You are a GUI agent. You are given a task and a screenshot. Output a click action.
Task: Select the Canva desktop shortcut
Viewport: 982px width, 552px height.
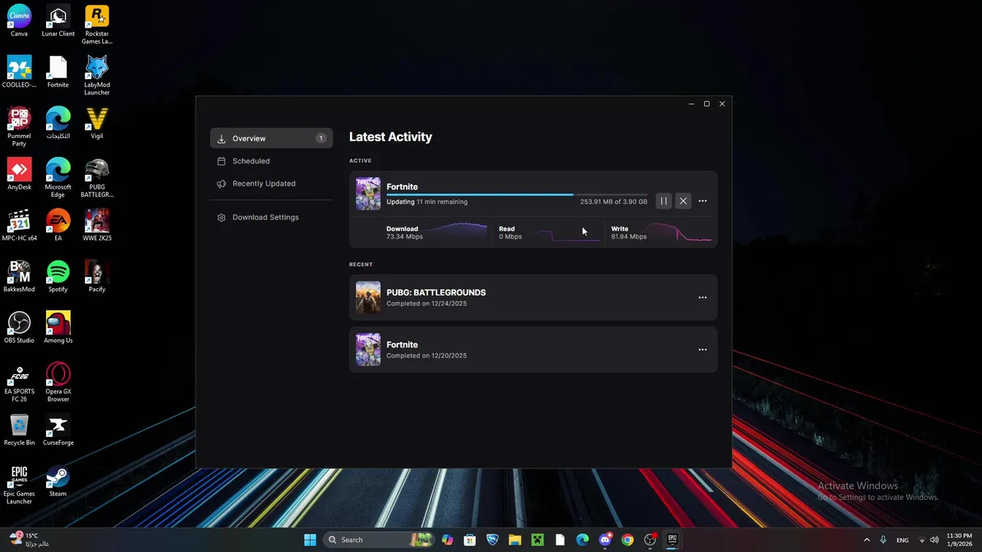pos(19,21)
